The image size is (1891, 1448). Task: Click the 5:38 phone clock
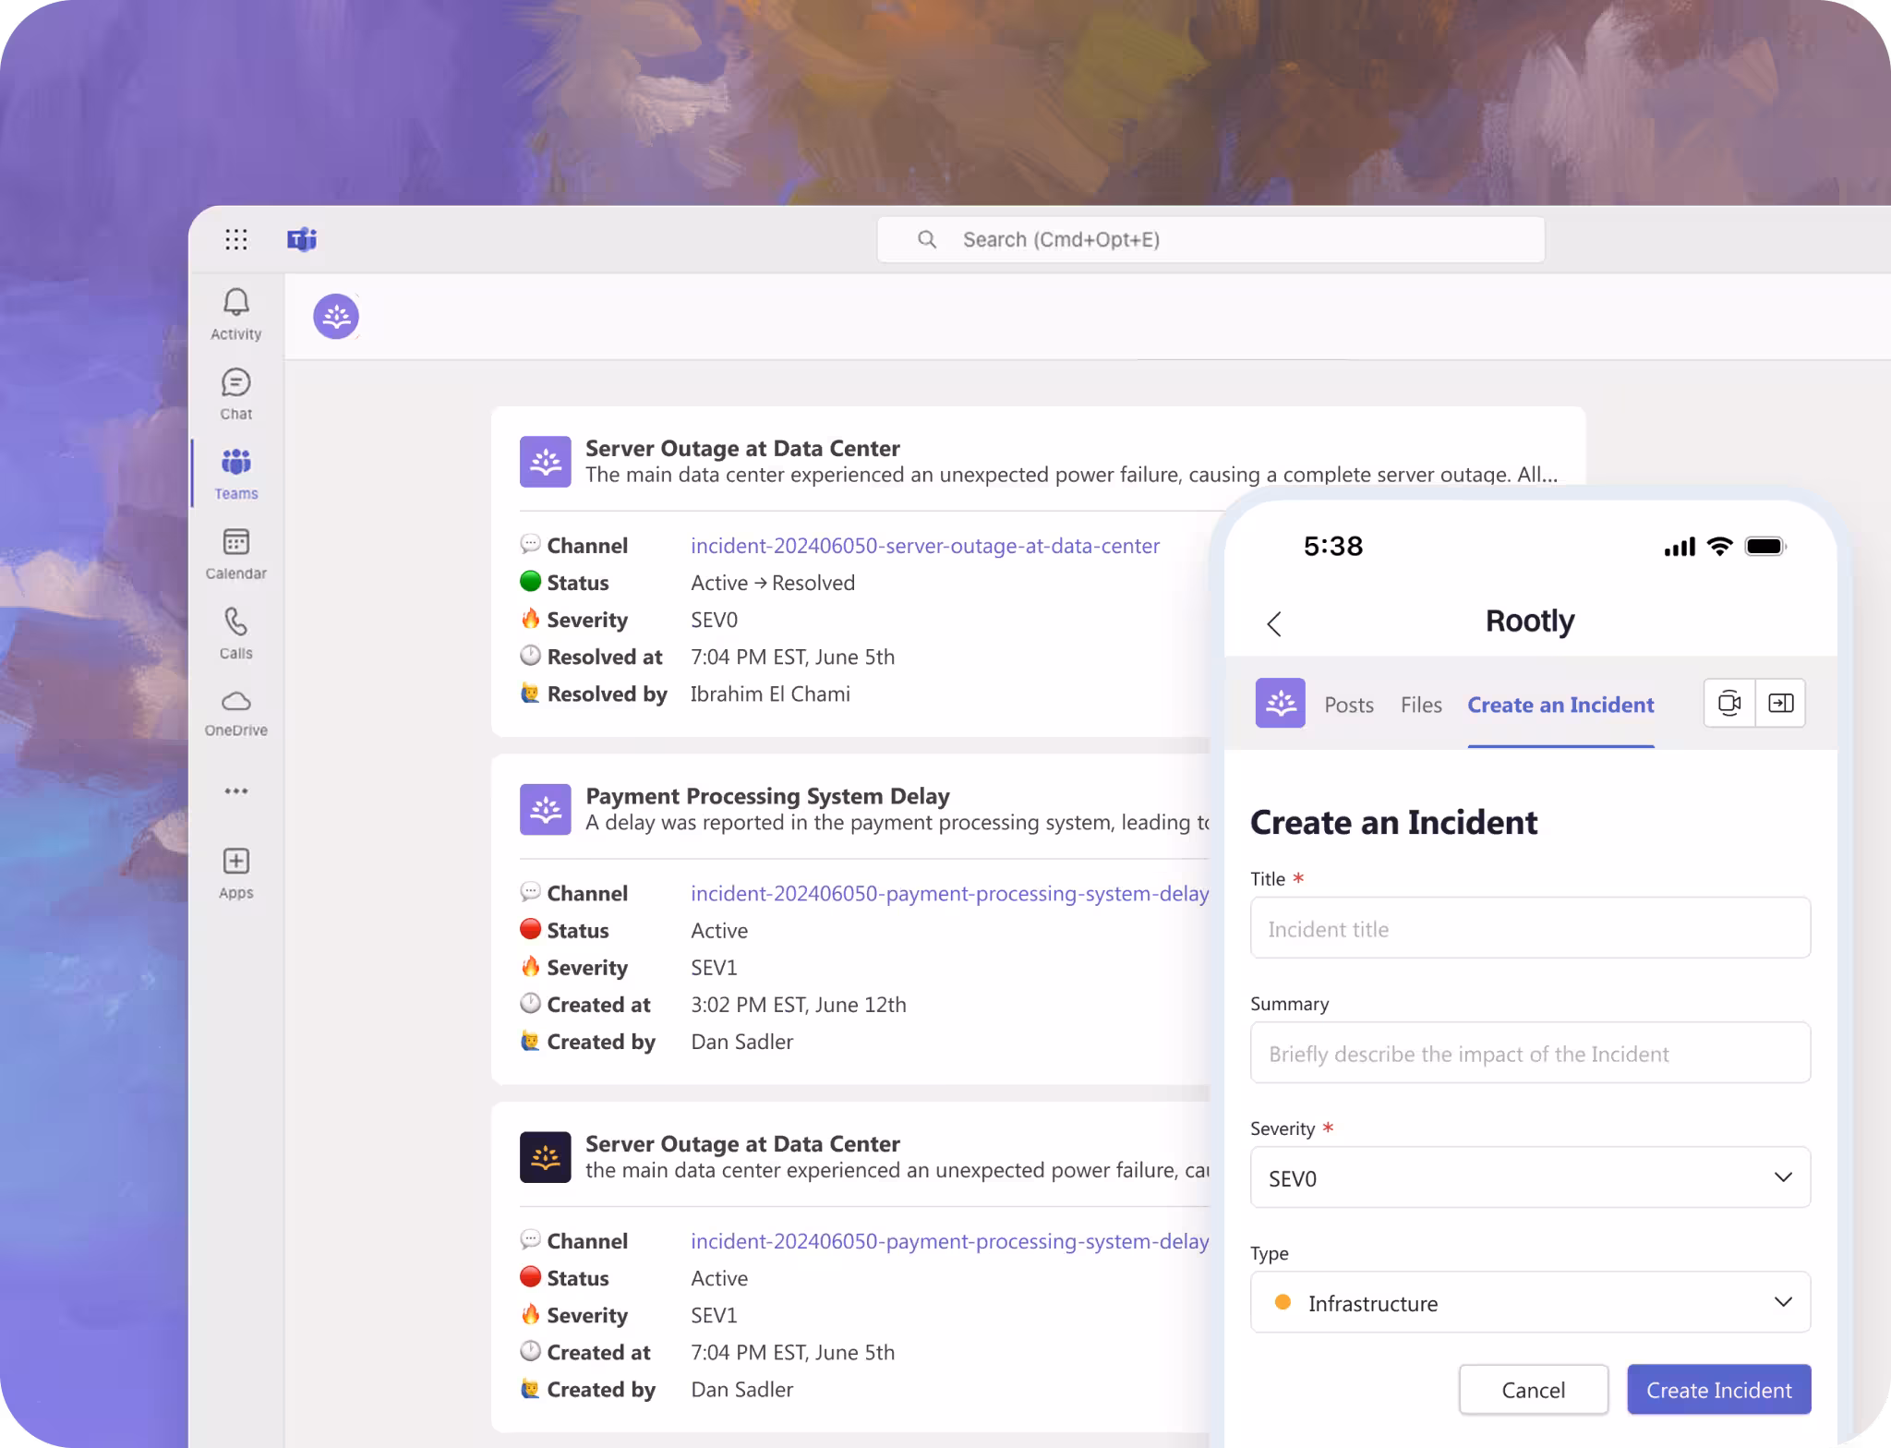tap(1332, 546)
